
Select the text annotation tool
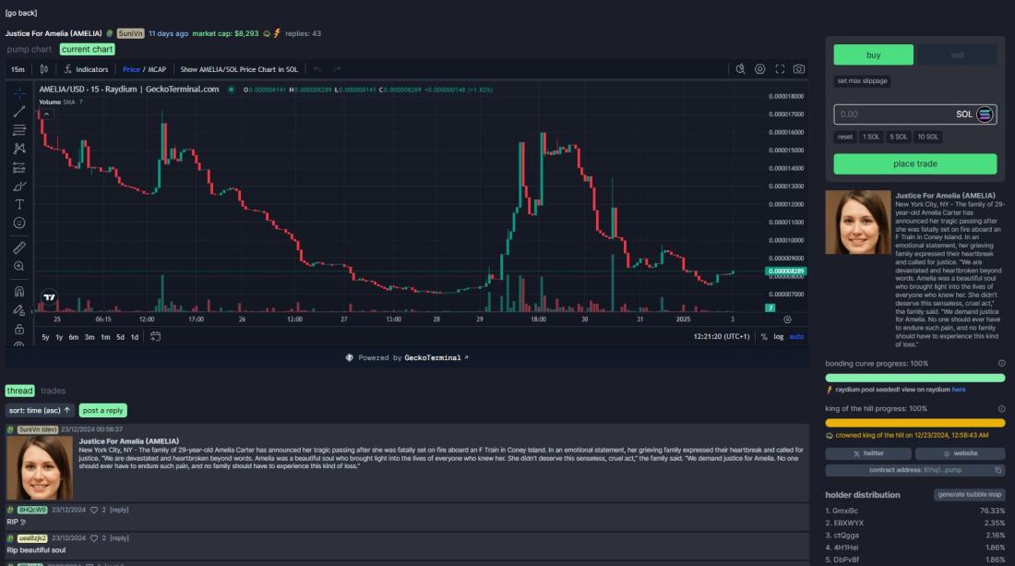click(x=19, y=205)
